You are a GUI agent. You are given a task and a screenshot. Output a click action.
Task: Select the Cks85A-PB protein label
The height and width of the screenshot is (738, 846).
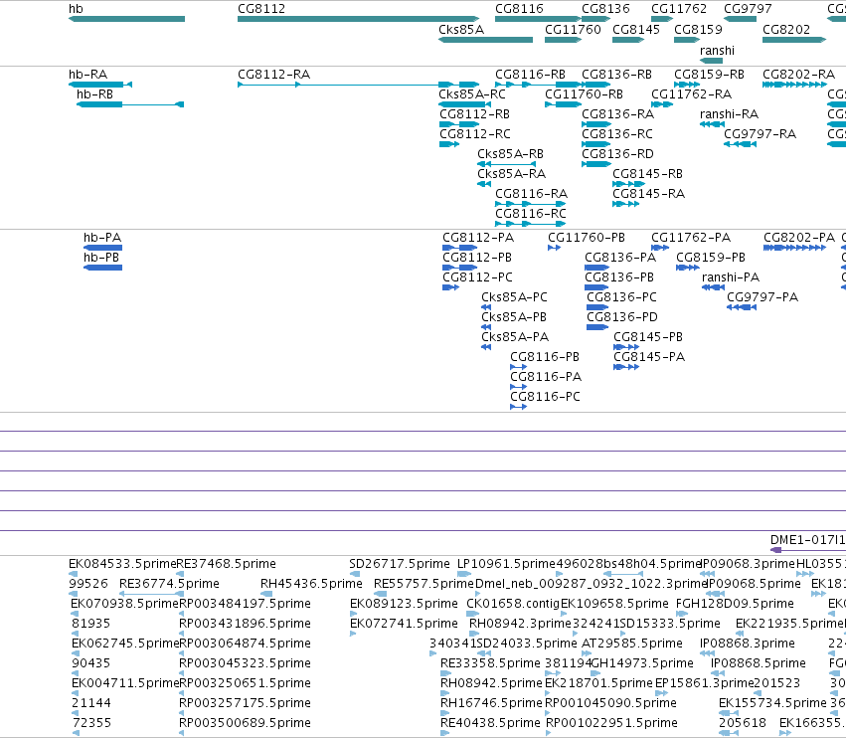coord(514,317)
